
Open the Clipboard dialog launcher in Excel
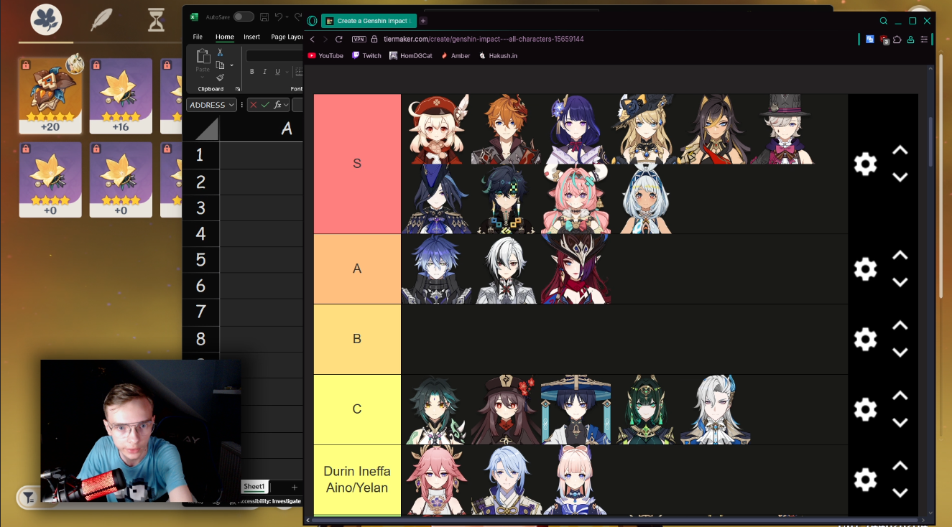pyautogui.click(x=238, y=89)
